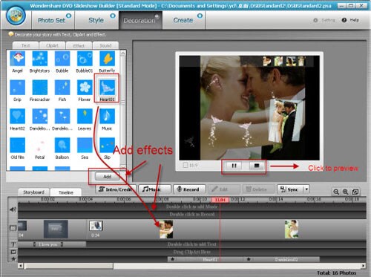Select the Leaves effect

pos(85,117)
